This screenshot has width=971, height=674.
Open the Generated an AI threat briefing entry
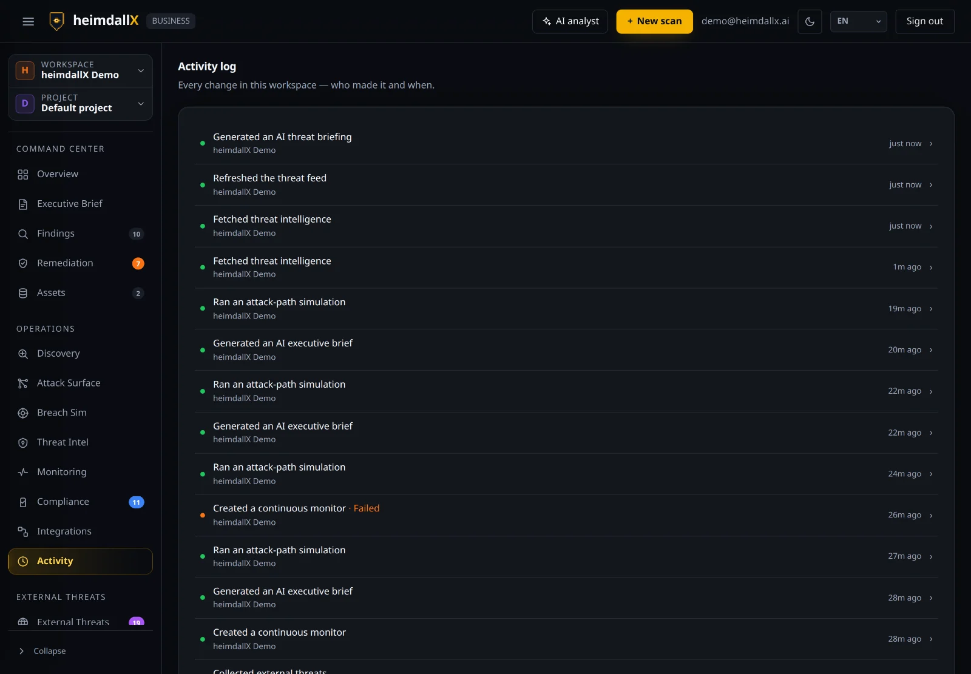[x=566, y=143]
